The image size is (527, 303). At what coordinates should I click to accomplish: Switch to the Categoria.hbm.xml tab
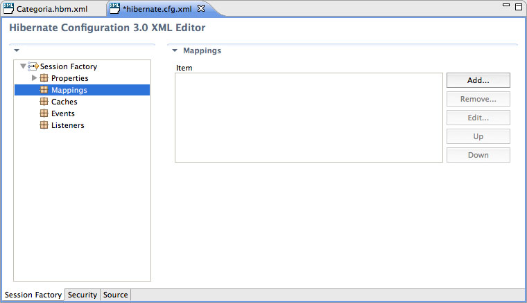tap(52, 9)
